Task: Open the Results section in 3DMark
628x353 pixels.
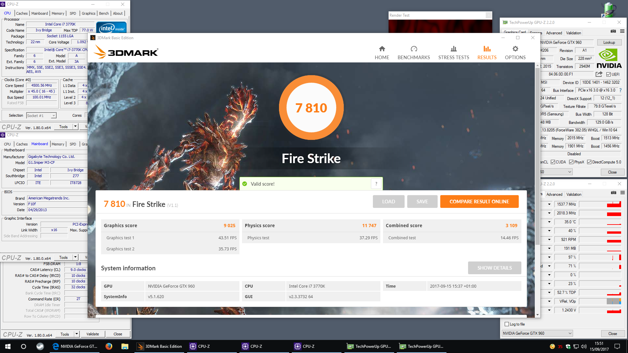Action: pos(487,53)
